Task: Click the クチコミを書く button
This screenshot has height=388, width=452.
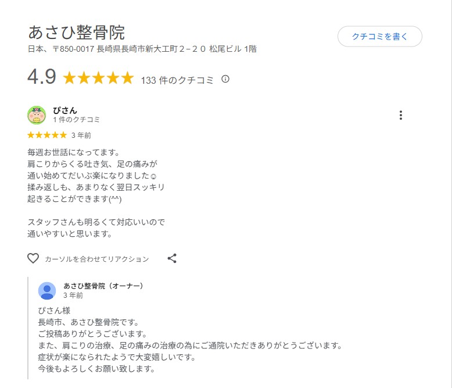Action: tap(379, 37)
